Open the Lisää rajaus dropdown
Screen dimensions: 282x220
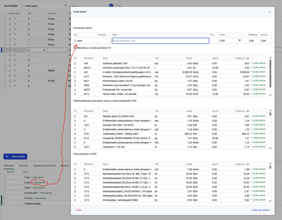pyautogui.click(x=45, y=6)
